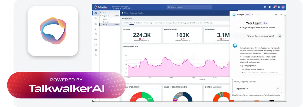
Task: Open the face emoji icon in the sidebar
Action: [x=96, y=34]
